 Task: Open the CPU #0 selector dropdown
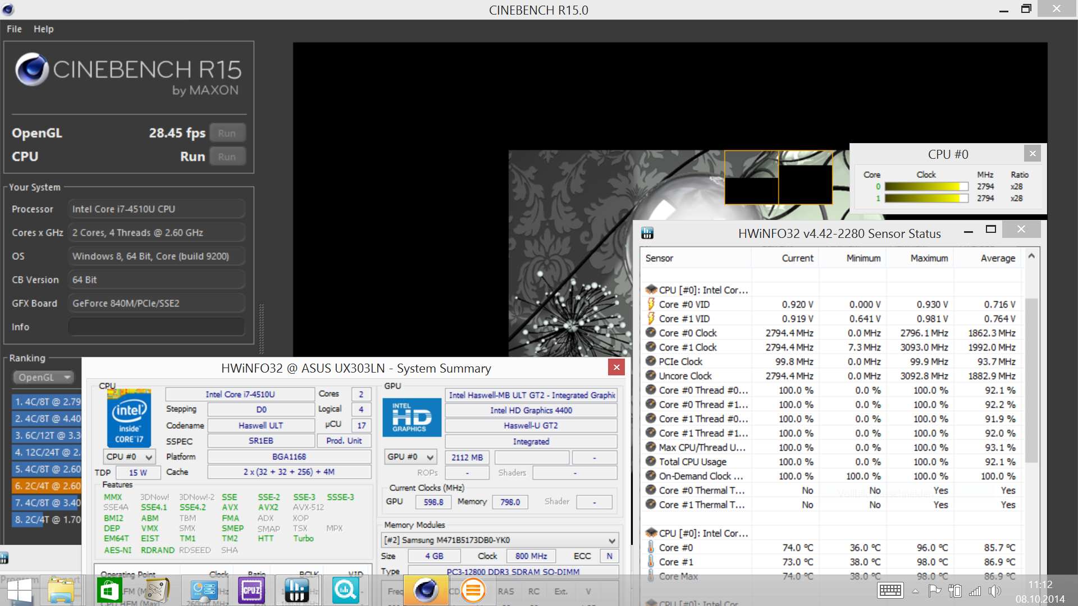coord(129,457)
